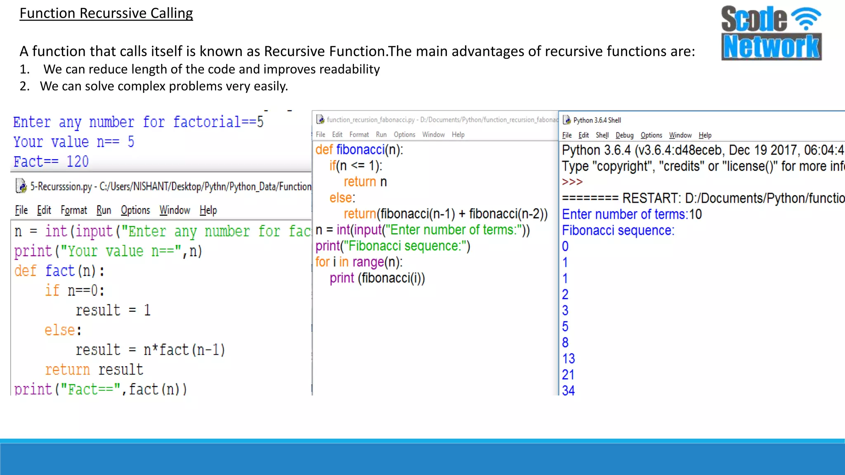Open Edit menu in 5-Recursssion.py window
Viewport: 845px width, 475px height.
[x=44, y=210]
